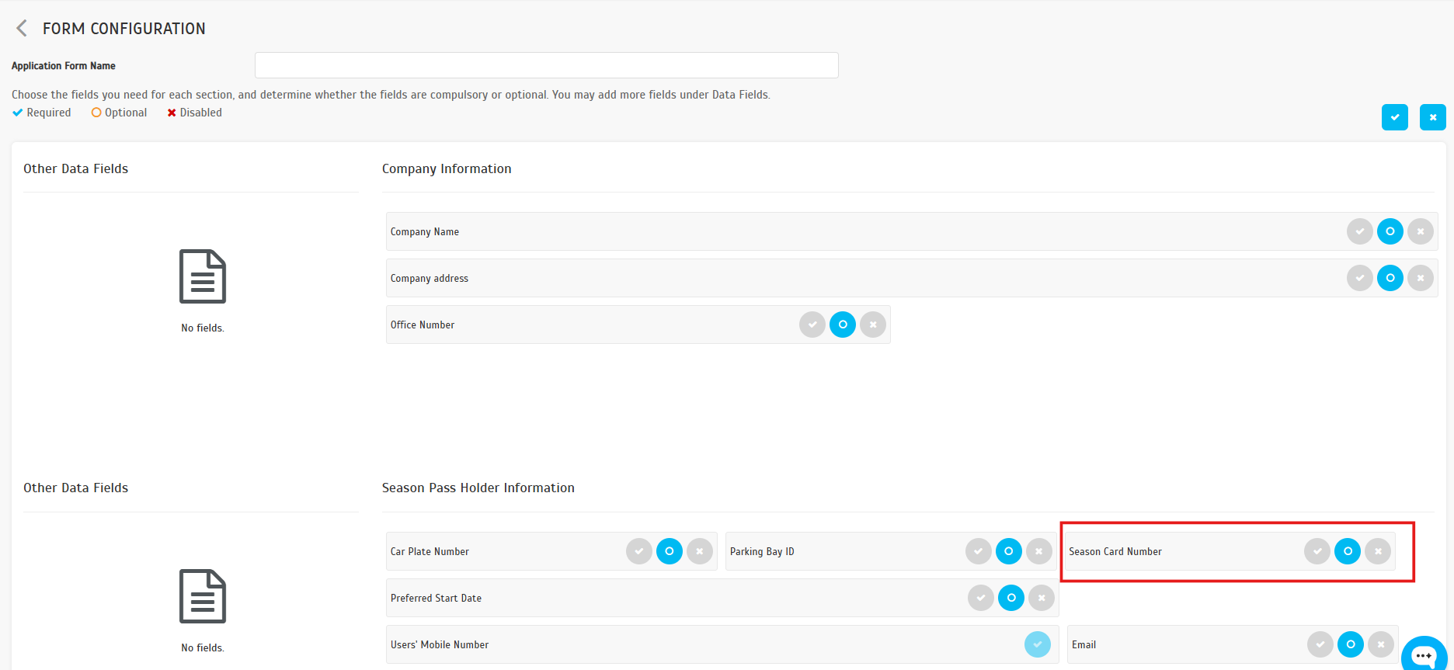Image resolution: width=1454 pixels, height=670 pixels.
Task: Disable the Preferred Start Date field
Action: [1041, 598]
